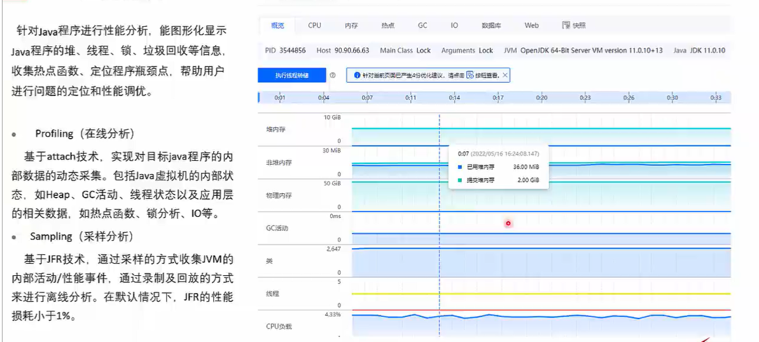
Task: Click the 0:23 mark on the timeline
Action: point(585,98)
